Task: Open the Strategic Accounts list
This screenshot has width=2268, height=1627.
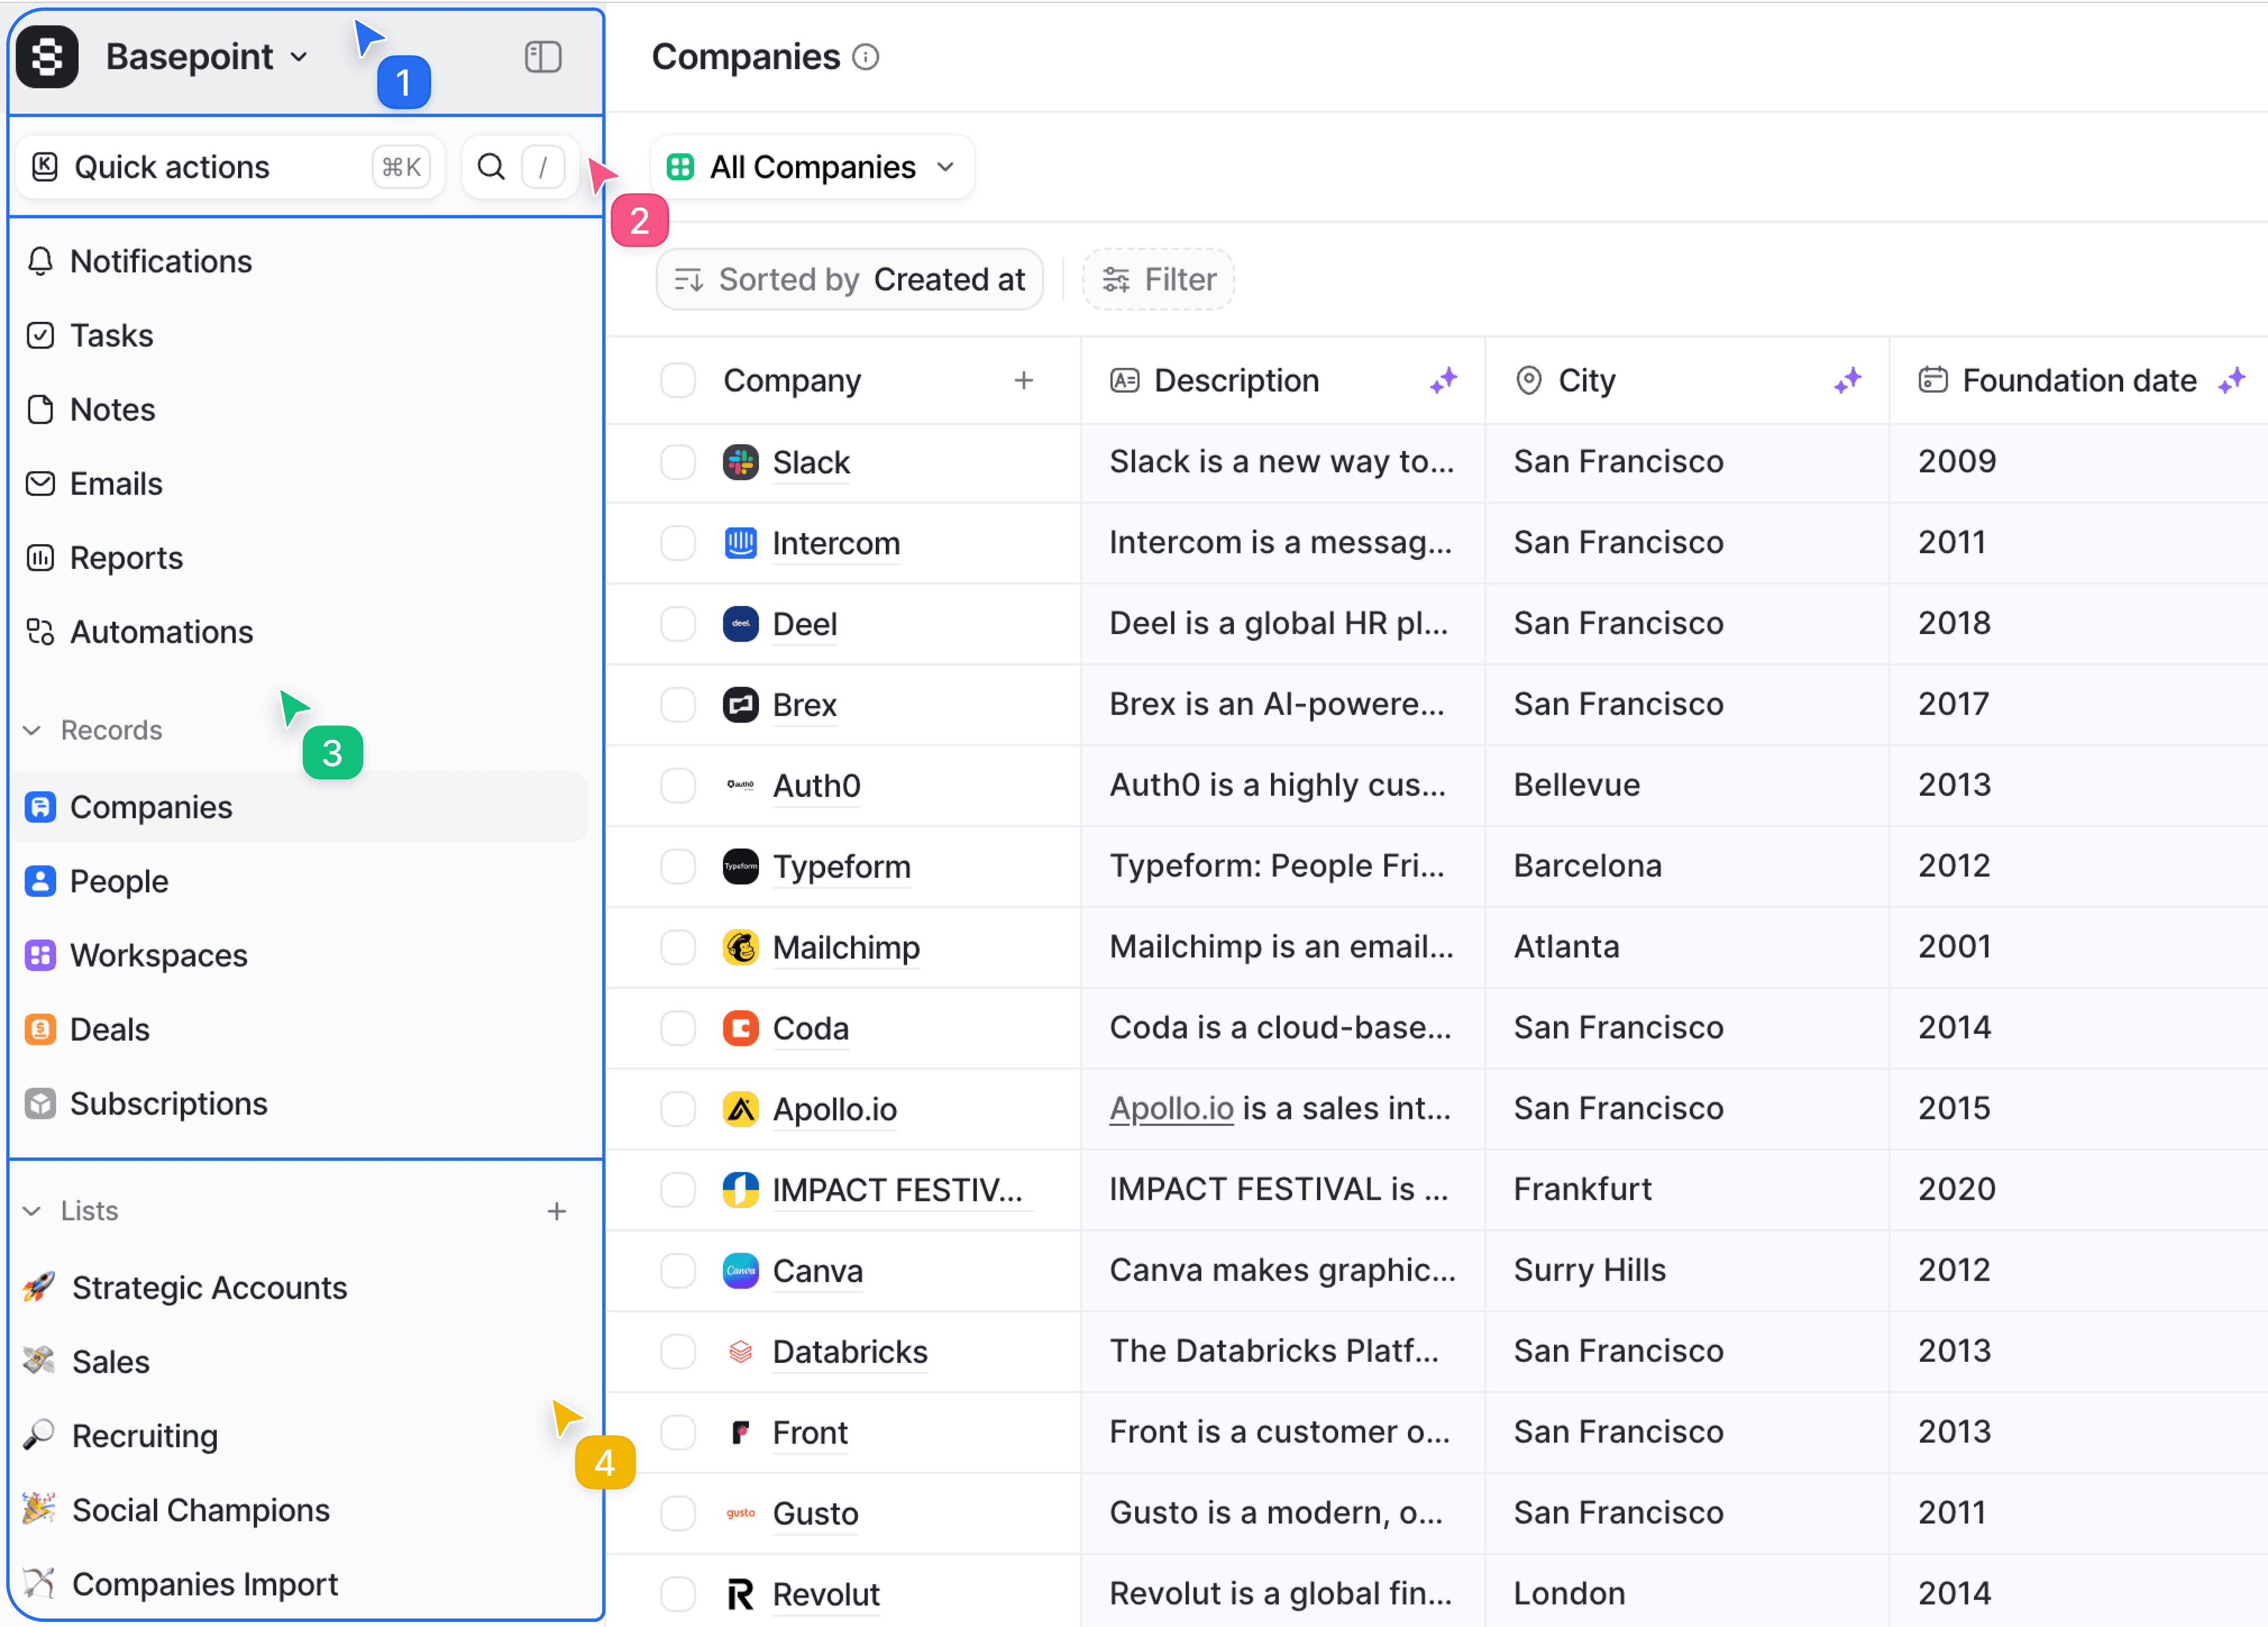Action: click(x=209, y=1287)
